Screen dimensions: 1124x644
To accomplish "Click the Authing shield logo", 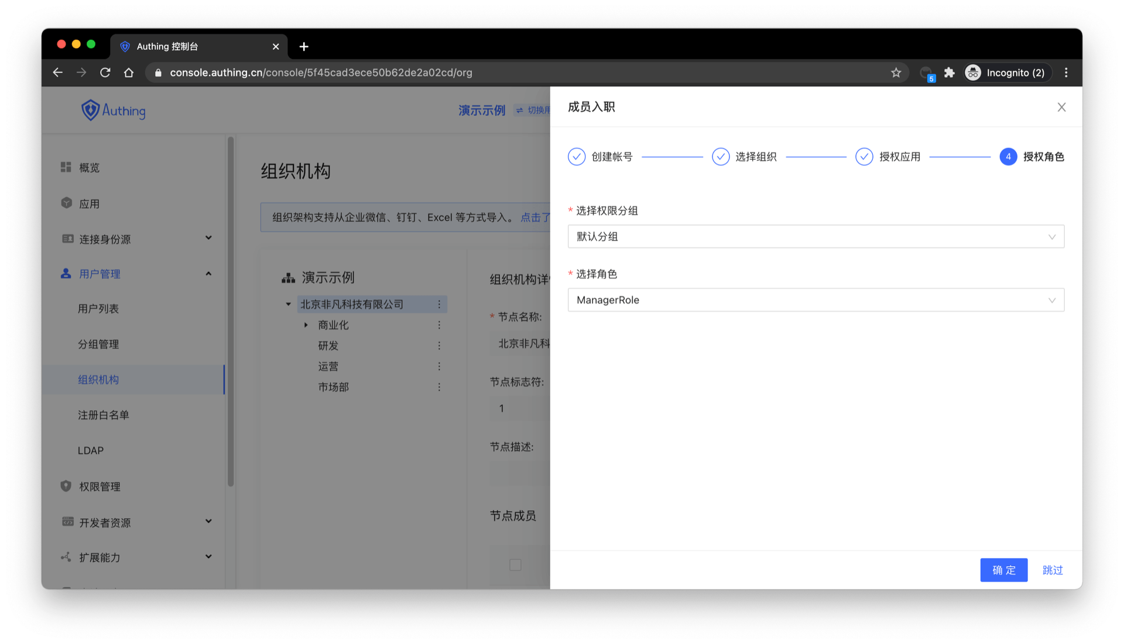I will tap(90, 110).
